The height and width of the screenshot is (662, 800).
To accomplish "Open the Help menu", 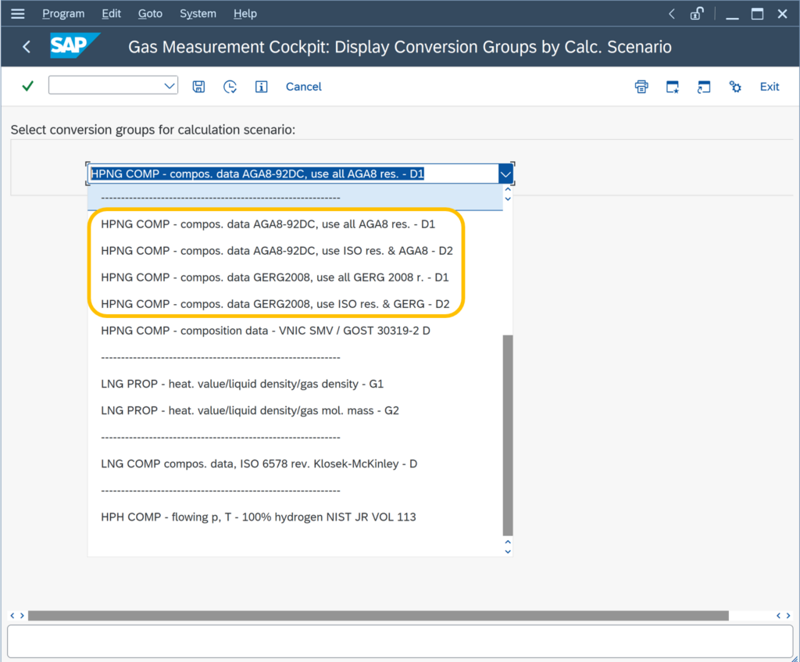I will coord(245,14).
